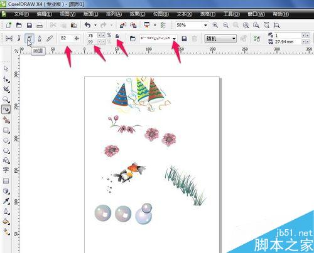Switch to Calligraphic pen mode
The width and height of the screenshot is (314, 253).
pyautogui.click(x=40, y=38)
